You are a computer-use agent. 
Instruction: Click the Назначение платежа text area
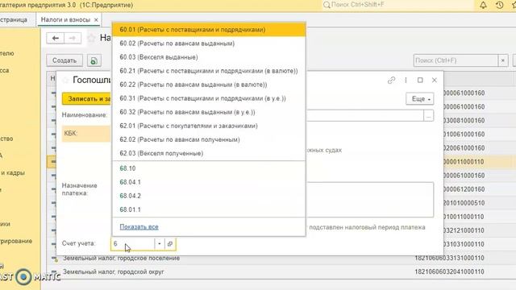coord(369,200)
